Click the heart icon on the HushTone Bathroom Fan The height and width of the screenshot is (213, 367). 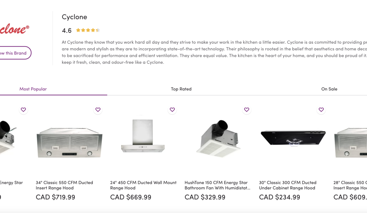point(247,110)
